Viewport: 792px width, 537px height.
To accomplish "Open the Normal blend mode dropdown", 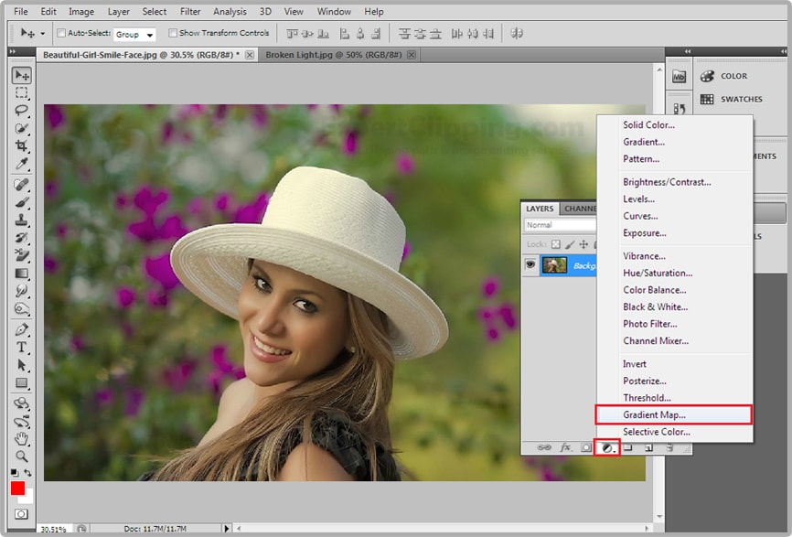I will [x=559, y=225].
